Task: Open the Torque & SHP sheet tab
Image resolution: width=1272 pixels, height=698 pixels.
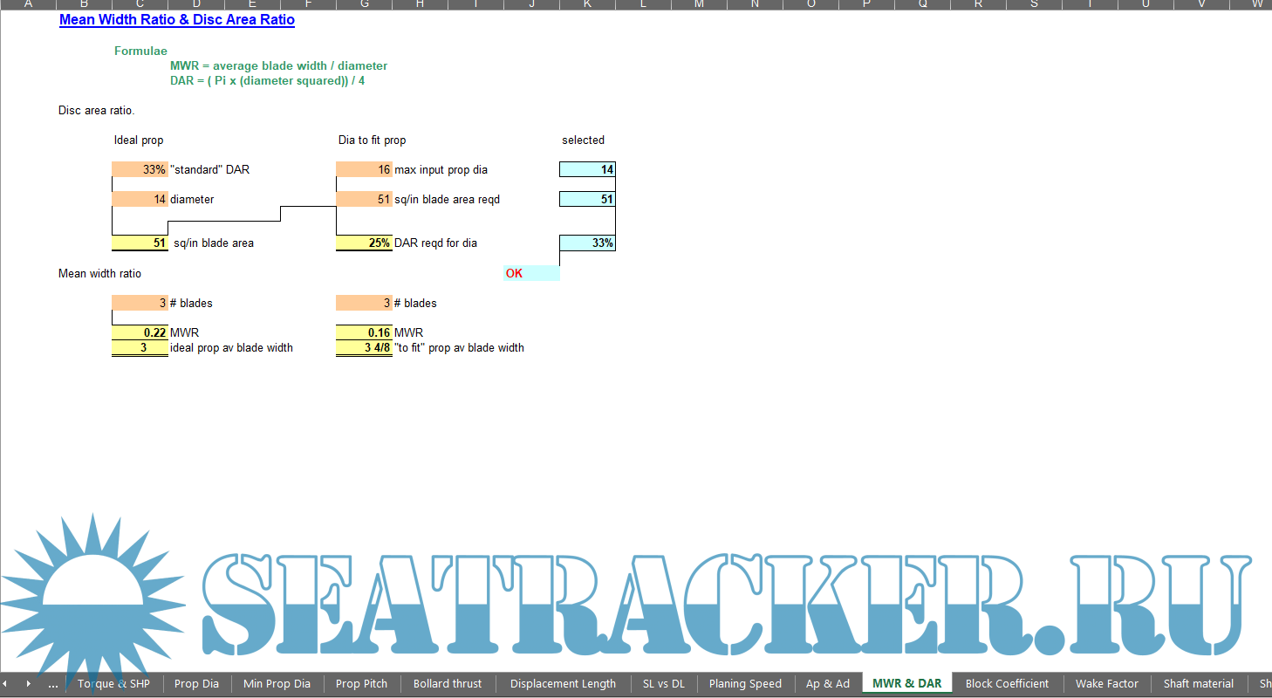Action: [113, 683]
